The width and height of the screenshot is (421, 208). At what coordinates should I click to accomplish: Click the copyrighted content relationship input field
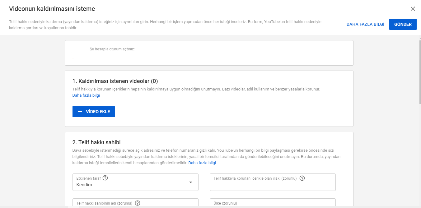pos(272,182)
